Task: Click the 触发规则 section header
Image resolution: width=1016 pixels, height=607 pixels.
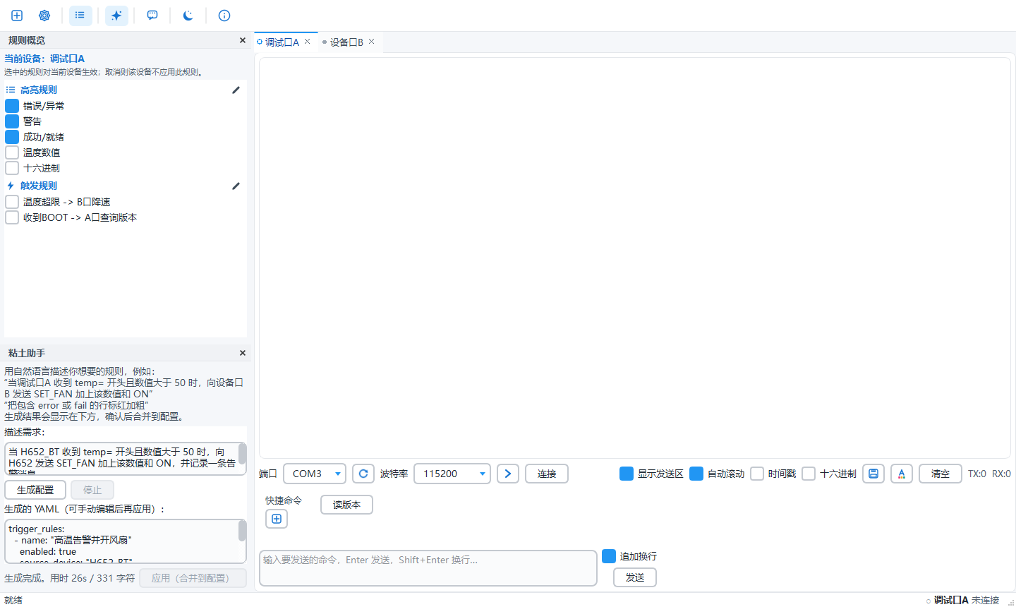Action: 39,186
